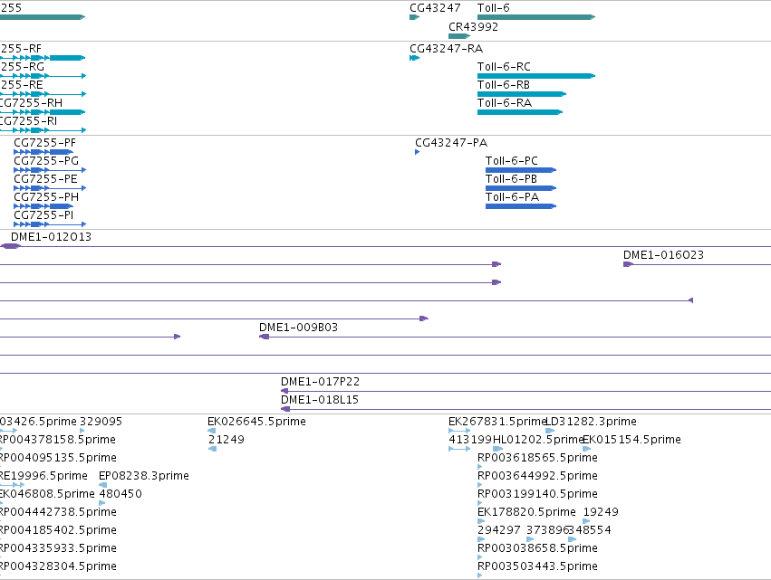
Task: Click the DME1-016023 clone label
Action: pos(663,255)
